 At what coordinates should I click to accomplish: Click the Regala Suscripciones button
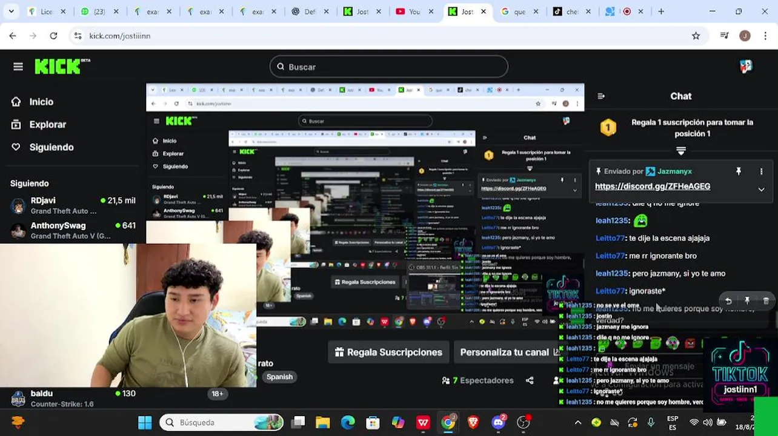pos(388,352)
